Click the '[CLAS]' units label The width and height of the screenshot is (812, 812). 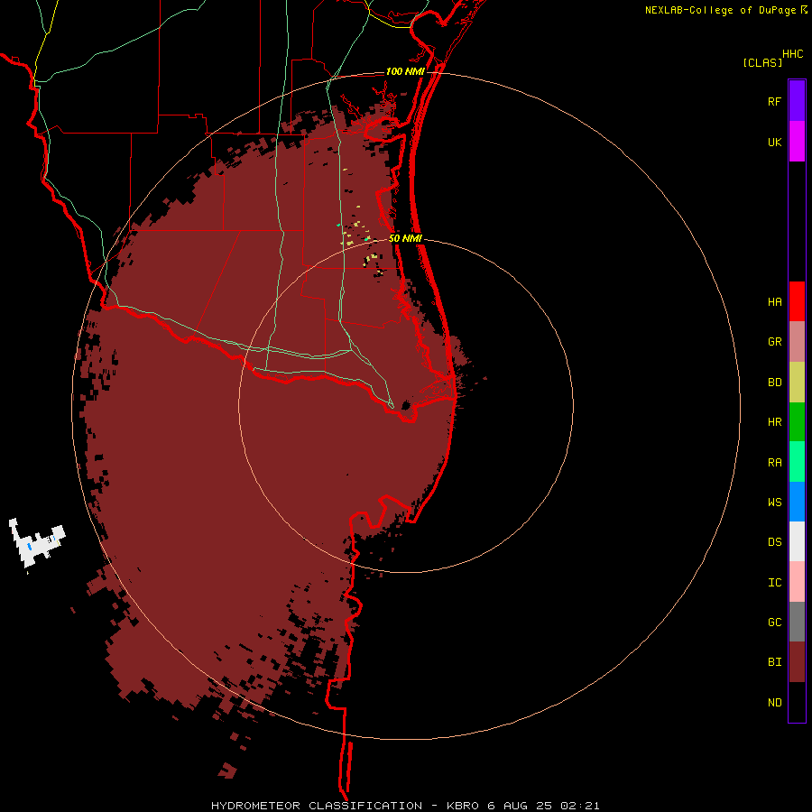(x=762, y=62)
